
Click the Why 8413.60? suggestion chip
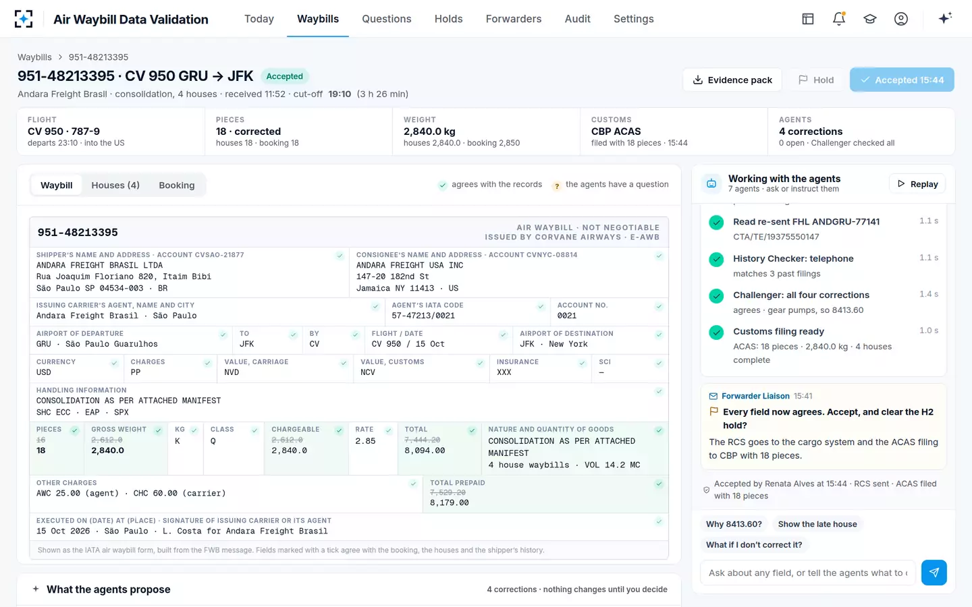pyautogui.click(x=734, y=524)
